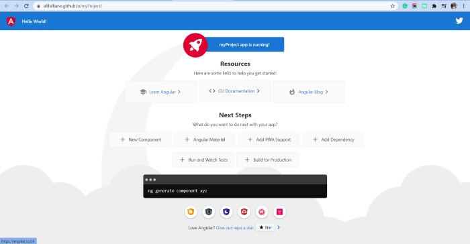Image resolution: width=470 pixels, height=244 pixels.
Task: Click the chevron after CLI Documentation
Action: coord(258,91)
